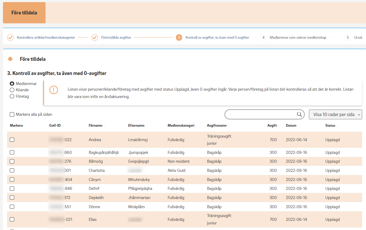This screenshot has height=230, width=366.
Task: Click the date 2022-06-14 in Andrea row
Action: click(x=297, y=140)
